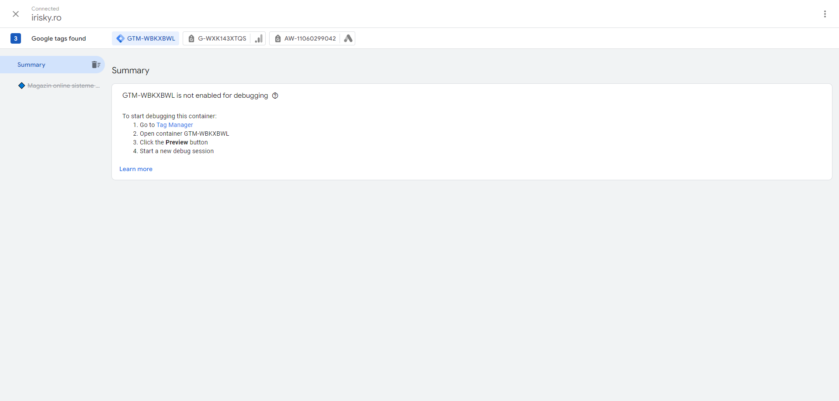Close the Tag Assistant debug session

[16, 14]
